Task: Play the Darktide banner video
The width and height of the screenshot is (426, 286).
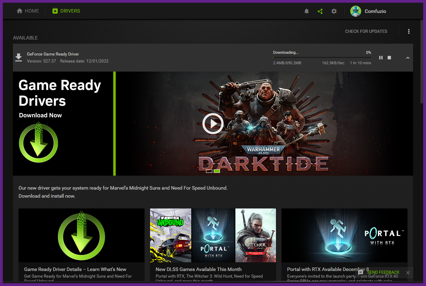Action: click(x=213, y=123)
